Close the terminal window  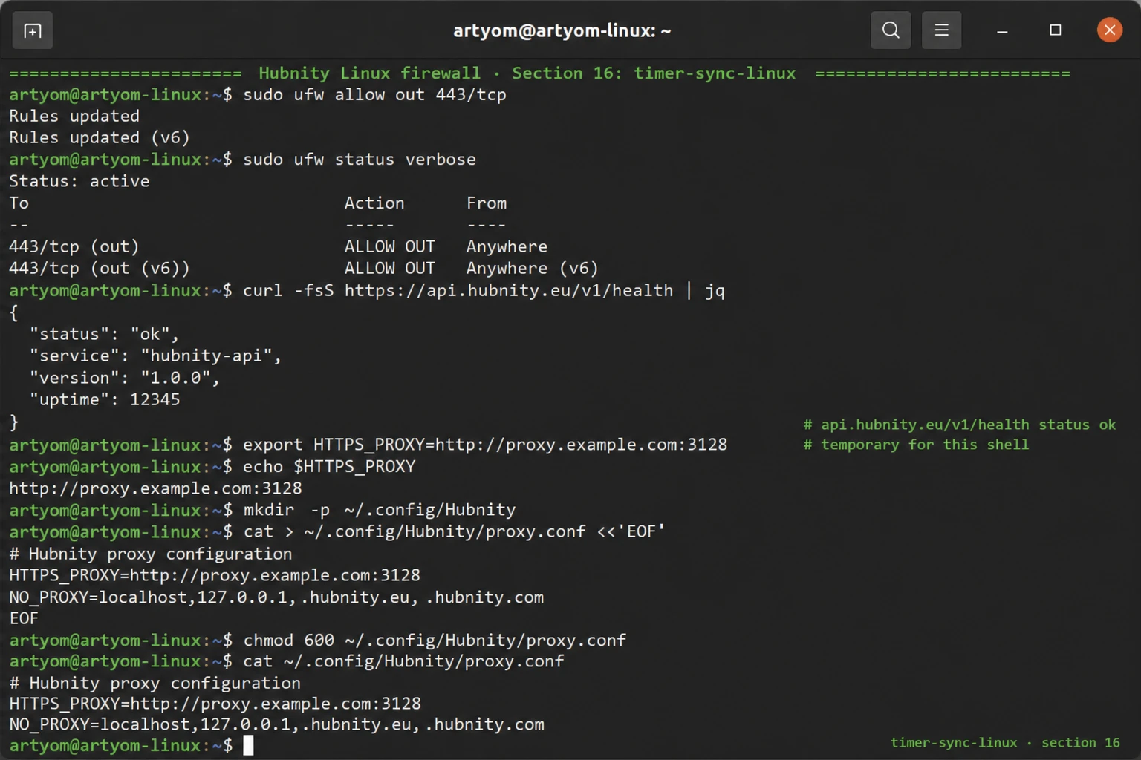pyautogui.click(x=1109, y=30)
